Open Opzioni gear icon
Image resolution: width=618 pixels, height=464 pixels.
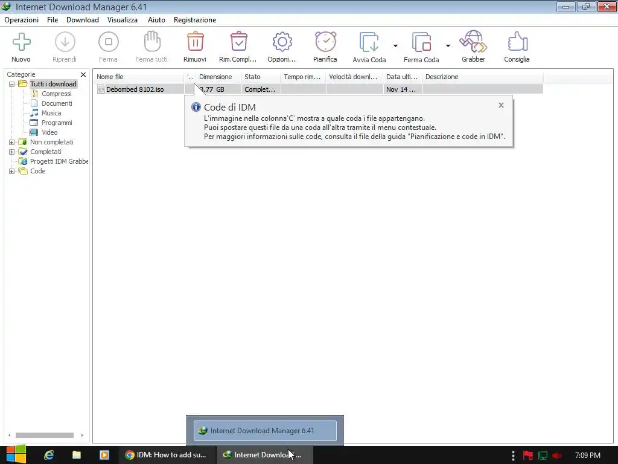(282, 42)
